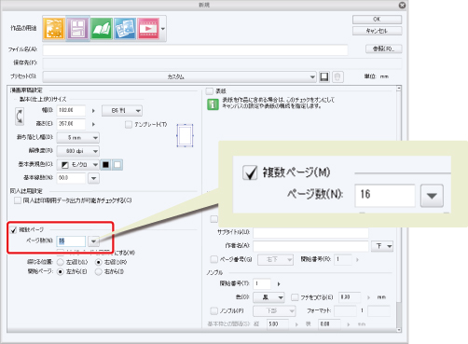Click the settings panel scroll down arrow
This screenshot has width=468, height=344.
(399, 330)
